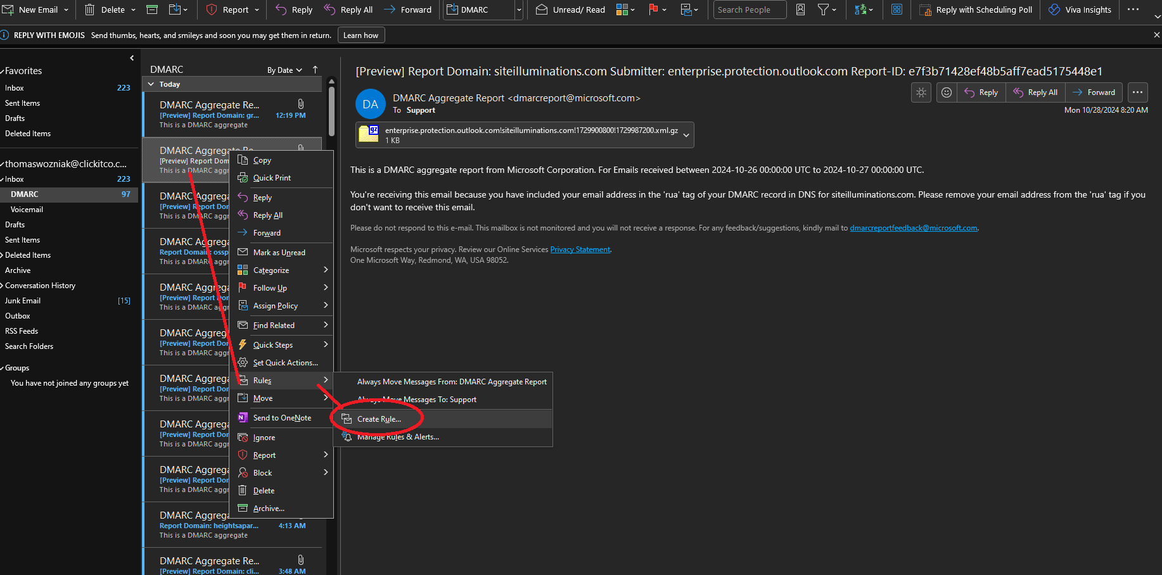Image resolution: width=1162 pixels, height=575 pixels.
Task: Click the Learn how button
Action: (x=361, y=35)
